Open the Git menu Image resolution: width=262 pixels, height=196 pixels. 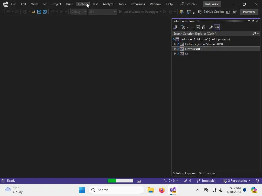pos(45,4)
